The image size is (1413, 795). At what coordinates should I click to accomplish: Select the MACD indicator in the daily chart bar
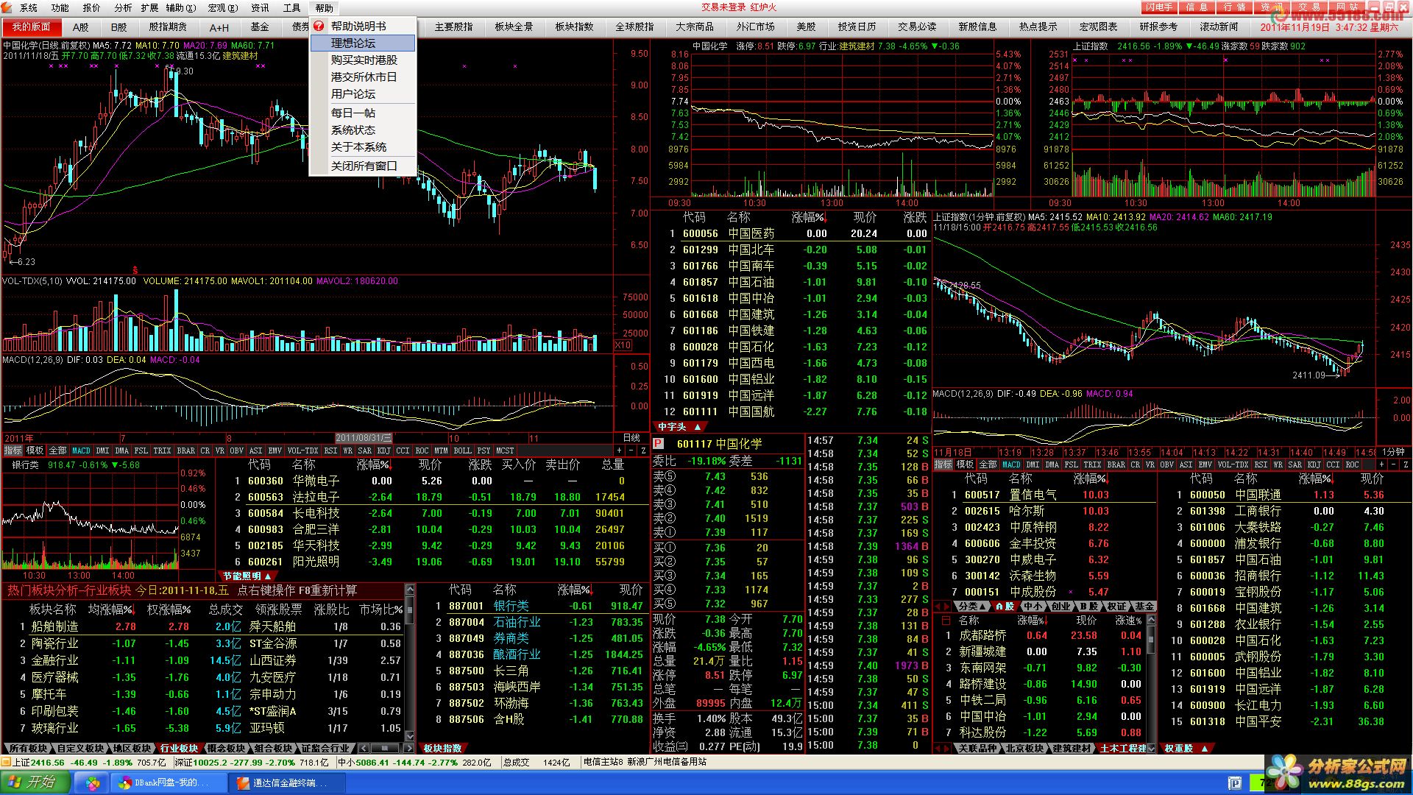[81, 451]
